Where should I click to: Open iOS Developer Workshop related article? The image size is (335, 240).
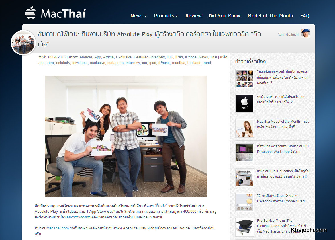(x=283, y=149)
